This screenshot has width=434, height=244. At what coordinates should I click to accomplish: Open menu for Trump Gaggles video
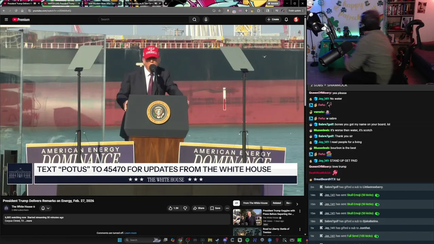[x=300, y=211]
